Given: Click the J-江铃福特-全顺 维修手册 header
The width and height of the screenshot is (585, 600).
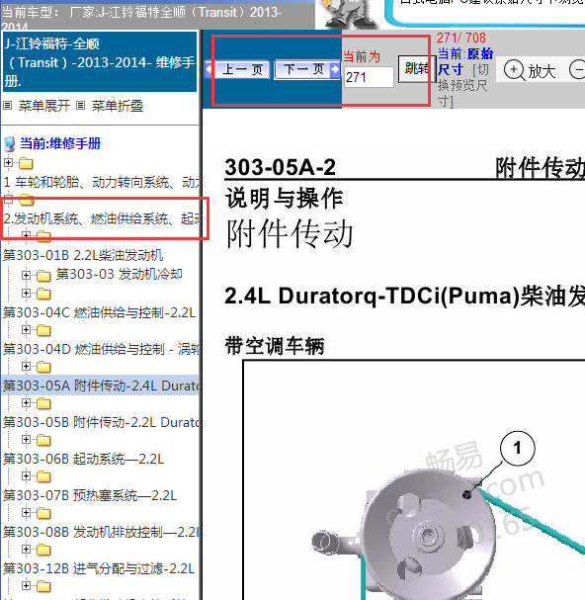Looking at the screenshot, I should (100, 62).
